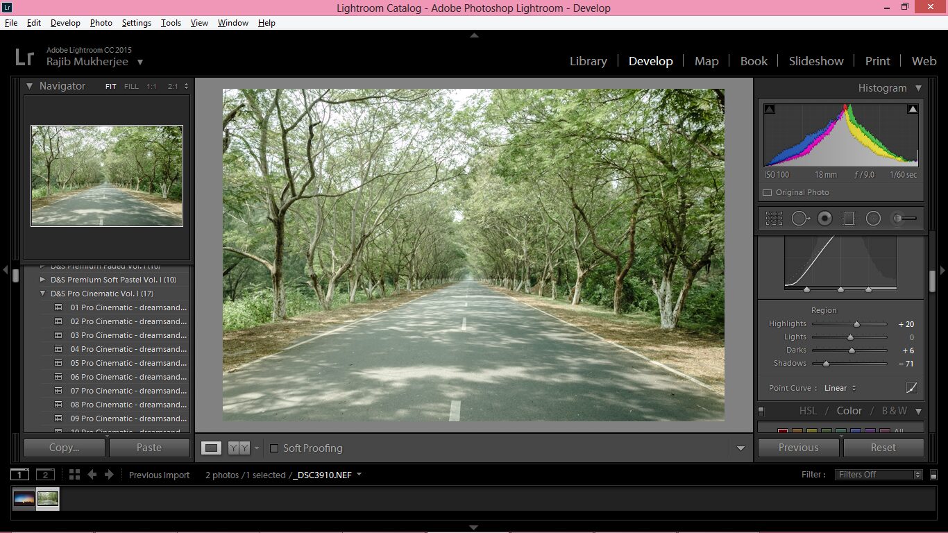Set Navigator zoom to FILL
The image size is (948, 533).
coord(131,87)
